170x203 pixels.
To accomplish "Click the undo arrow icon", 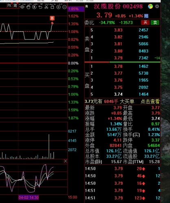I will (40, 7).
